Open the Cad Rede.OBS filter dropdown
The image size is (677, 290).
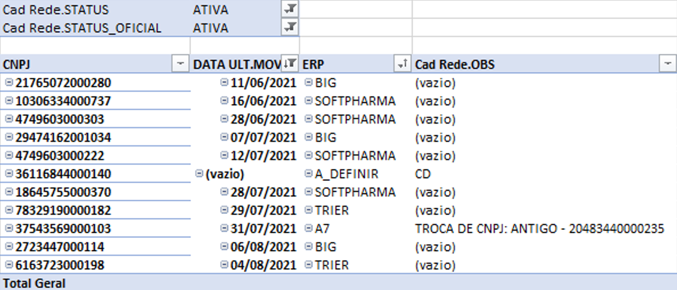[667, 65]
